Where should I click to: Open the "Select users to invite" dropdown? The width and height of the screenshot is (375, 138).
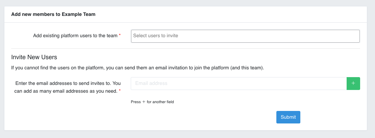[x=245, y=36]
